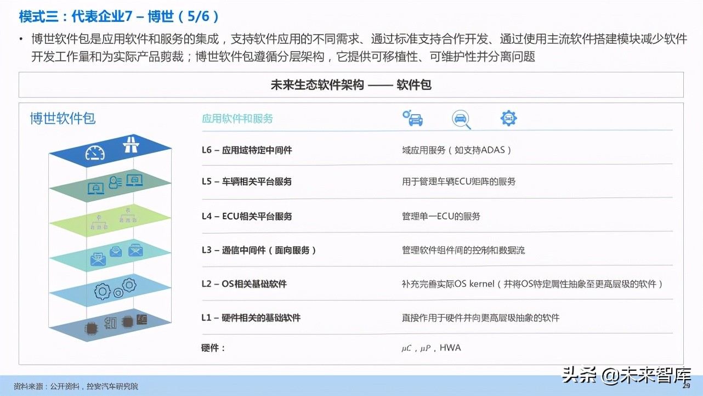The height and width of the screenshot is (396, 703).
Task: Click the large left gear icon
Action: click(103, 291)
